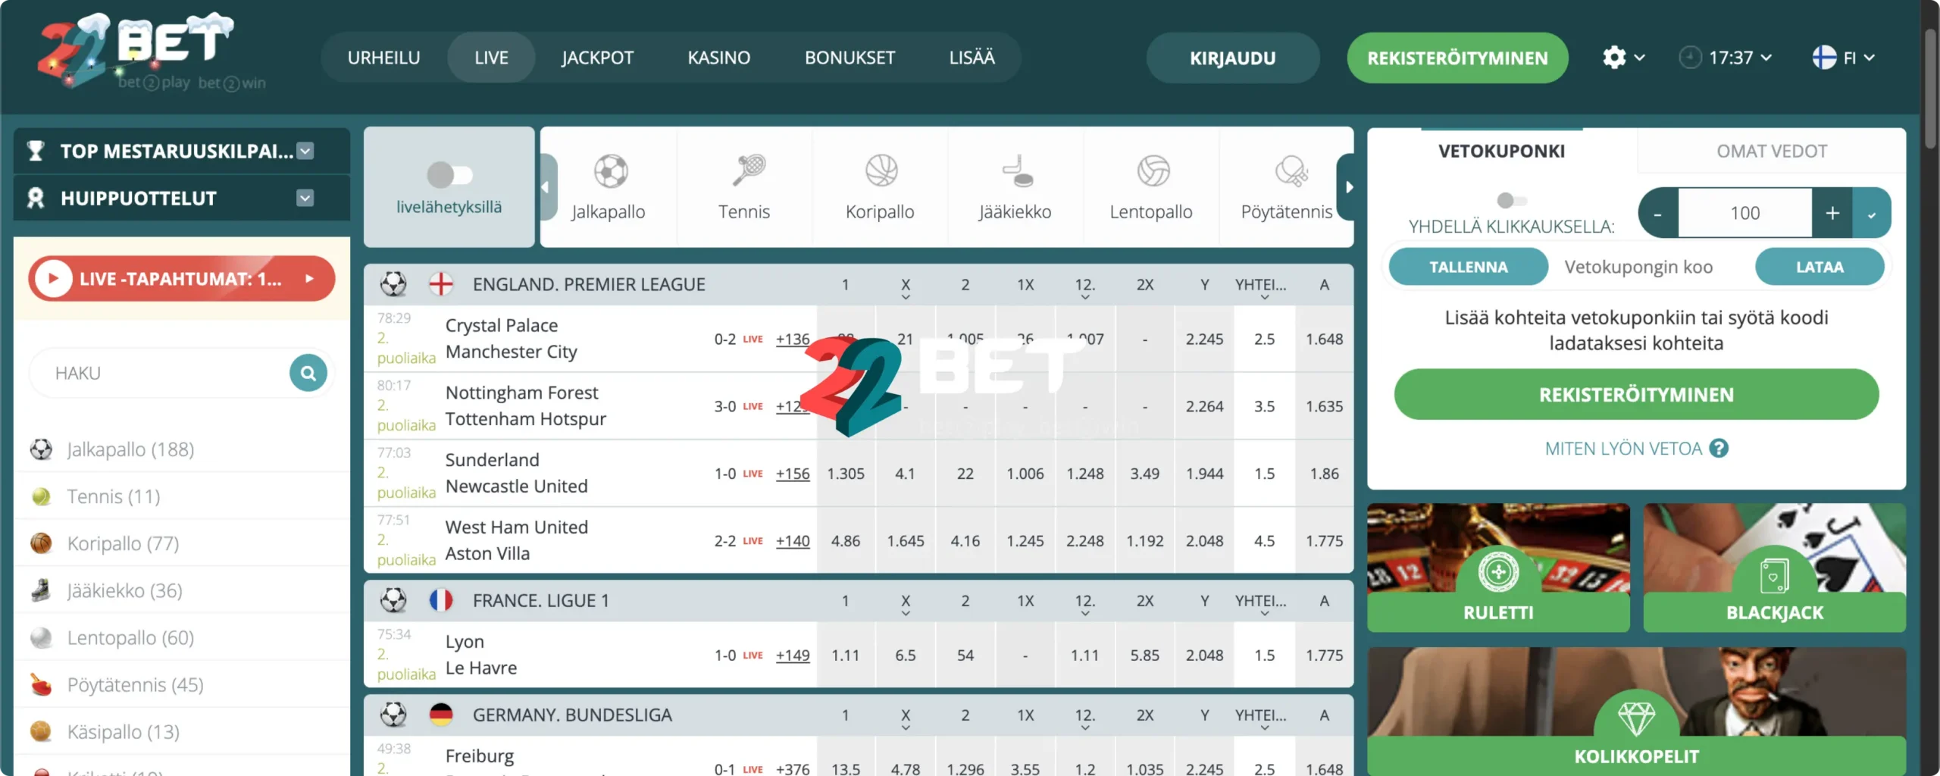Viewport: 1940px width, 776px height.
Task: Toggle the Yhdellä klikkauksella one-click switch
Action: click(x=1512, y=200)
